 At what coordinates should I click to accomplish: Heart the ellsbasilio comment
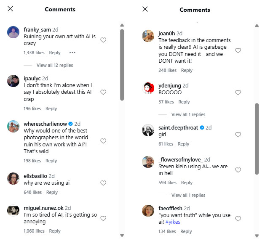pyautogui.click(x=103, y=183)
